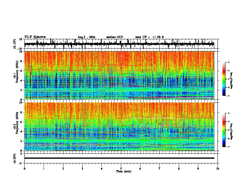Click tick label "7" on the time axis
Viewport: 245px width, 189px height.
click(x=160, y=169)
